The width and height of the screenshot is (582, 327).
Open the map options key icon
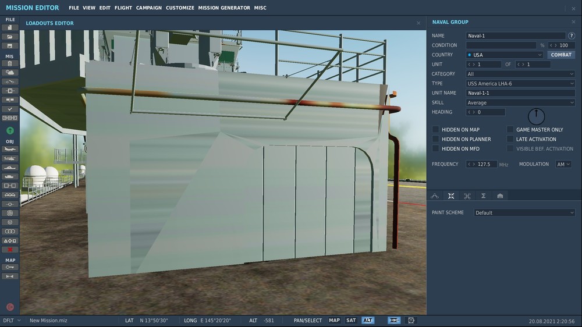click(10, 267)
